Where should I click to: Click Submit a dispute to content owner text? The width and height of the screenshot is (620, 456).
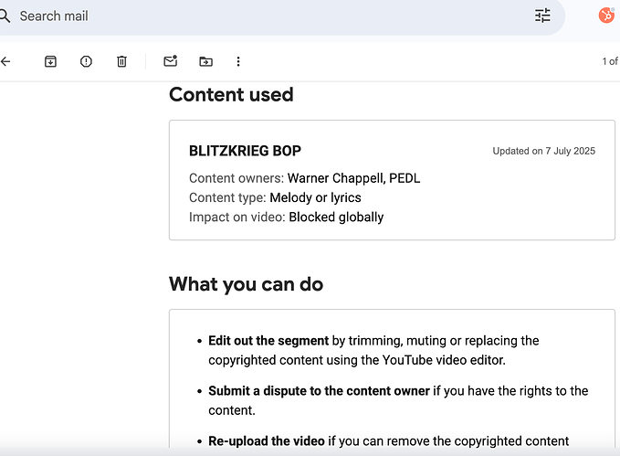click(x=319, y=391)
